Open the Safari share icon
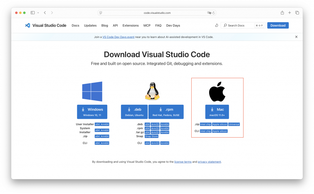This screenshot has height=194, width=314. point(282,13)
